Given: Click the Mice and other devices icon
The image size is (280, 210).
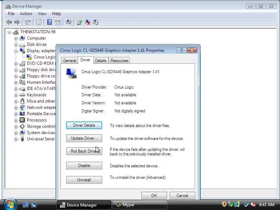Looking at the screenshot, I should [22, 101].
